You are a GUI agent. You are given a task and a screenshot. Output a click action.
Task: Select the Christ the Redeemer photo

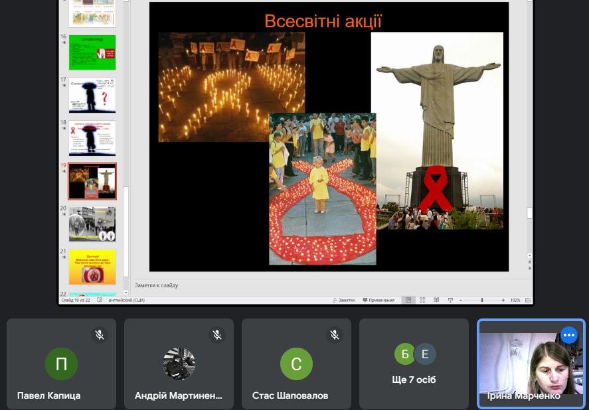coord(437,131)
